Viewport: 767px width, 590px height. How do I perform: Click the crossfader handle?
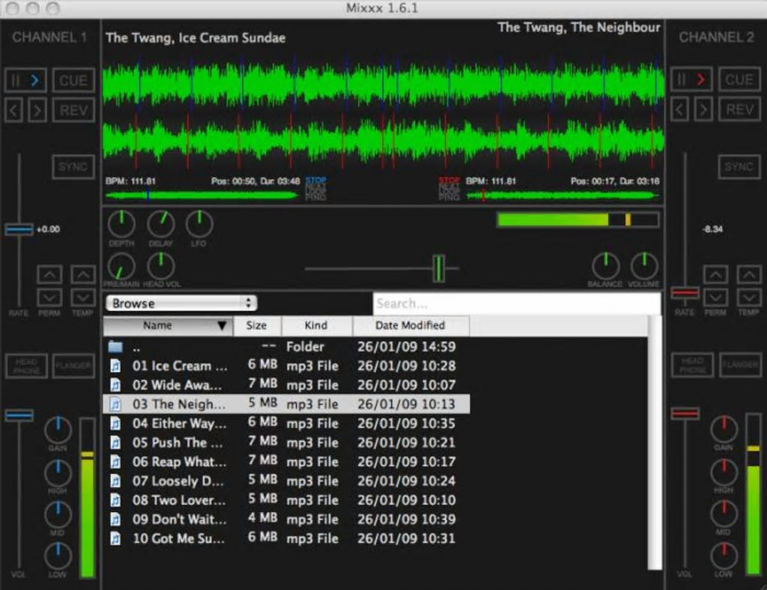[x=439, y=268]
